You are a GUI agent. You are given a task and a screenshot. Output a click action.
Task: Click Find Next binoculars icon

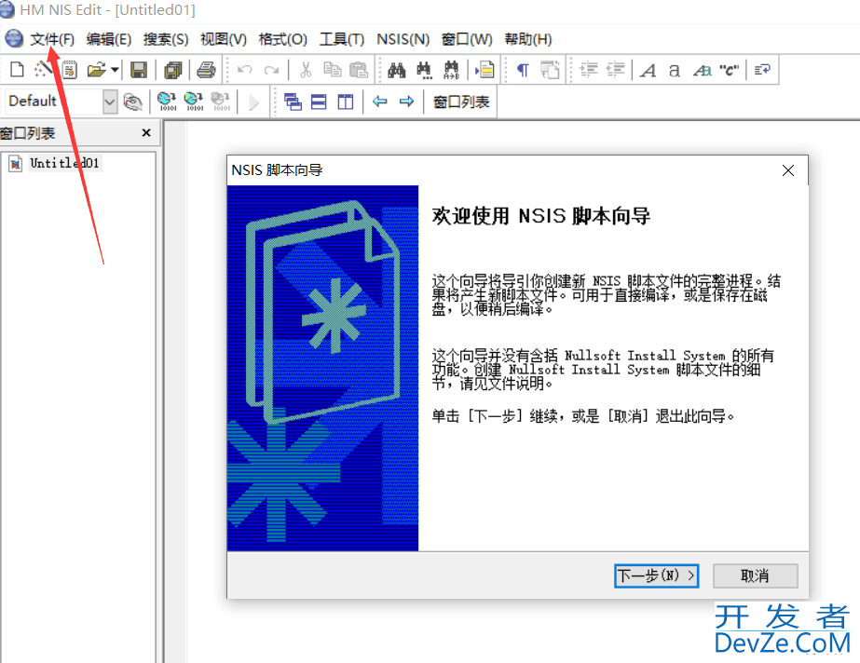coord(424,70)
